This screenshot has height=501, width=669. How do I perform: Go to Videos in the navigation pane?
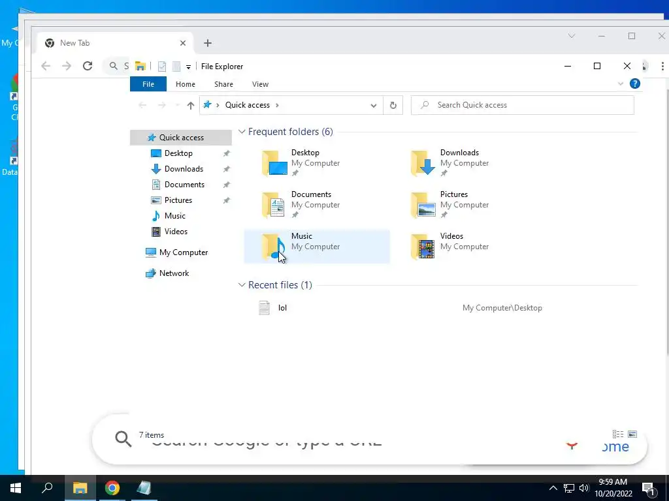(x=176, y=232)
